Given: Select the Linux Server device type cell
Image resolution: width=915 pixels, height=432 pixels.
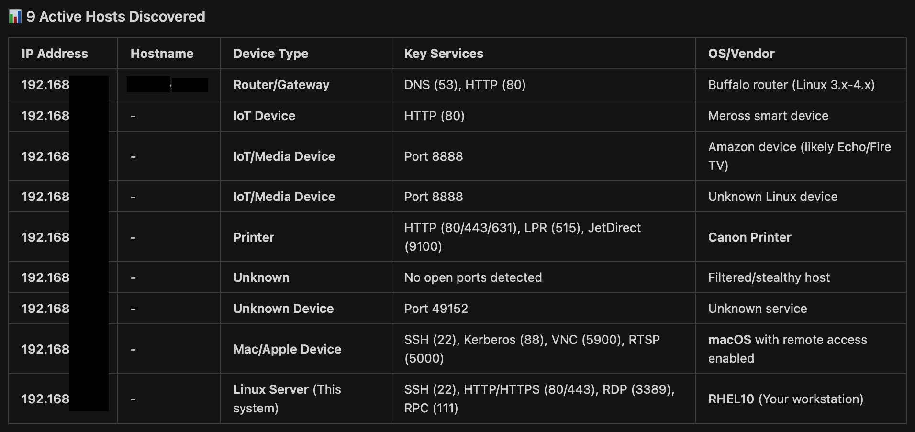Looking at the screenshot, I should pos(287,399).
